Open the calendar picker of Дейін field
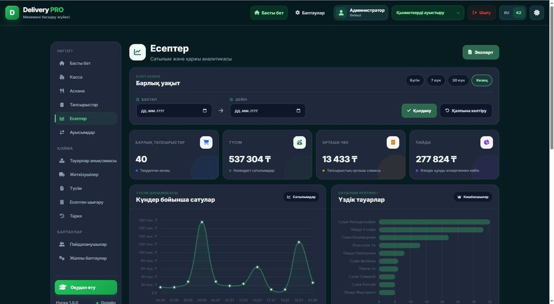This screenshot has height=304, width=554. click(x=298, y=111)
